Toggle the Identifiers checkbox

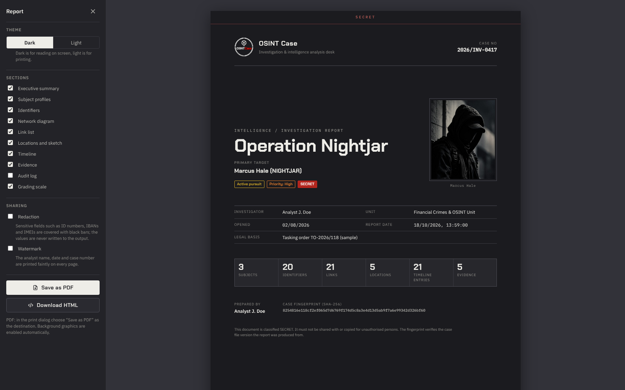(11, 110)
